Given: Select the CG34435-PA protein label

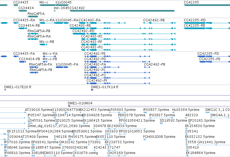Looking at the screenshot, I should tap(24, 54).
